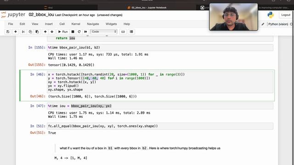Click into cell In [47] code
This screenshot has height=165, width=294.
160,106
